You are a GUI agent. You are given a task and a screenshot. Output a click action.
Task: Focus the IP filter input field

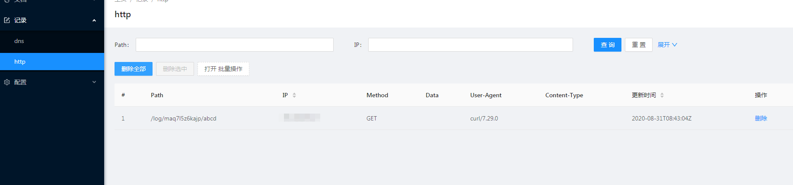pos(470,45)
